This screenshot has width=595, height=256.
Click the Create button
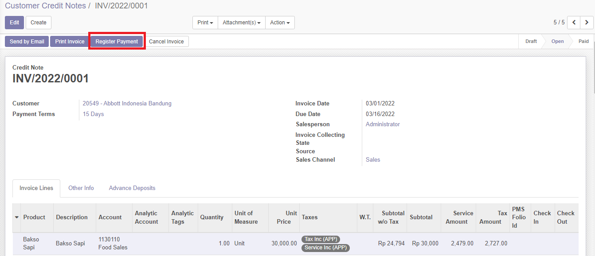tap(39, 23)
